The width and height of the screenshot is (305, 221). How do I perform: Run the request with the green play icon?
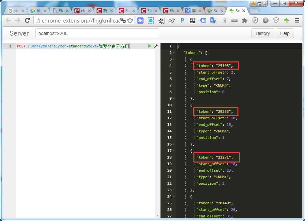pos(149,46)
